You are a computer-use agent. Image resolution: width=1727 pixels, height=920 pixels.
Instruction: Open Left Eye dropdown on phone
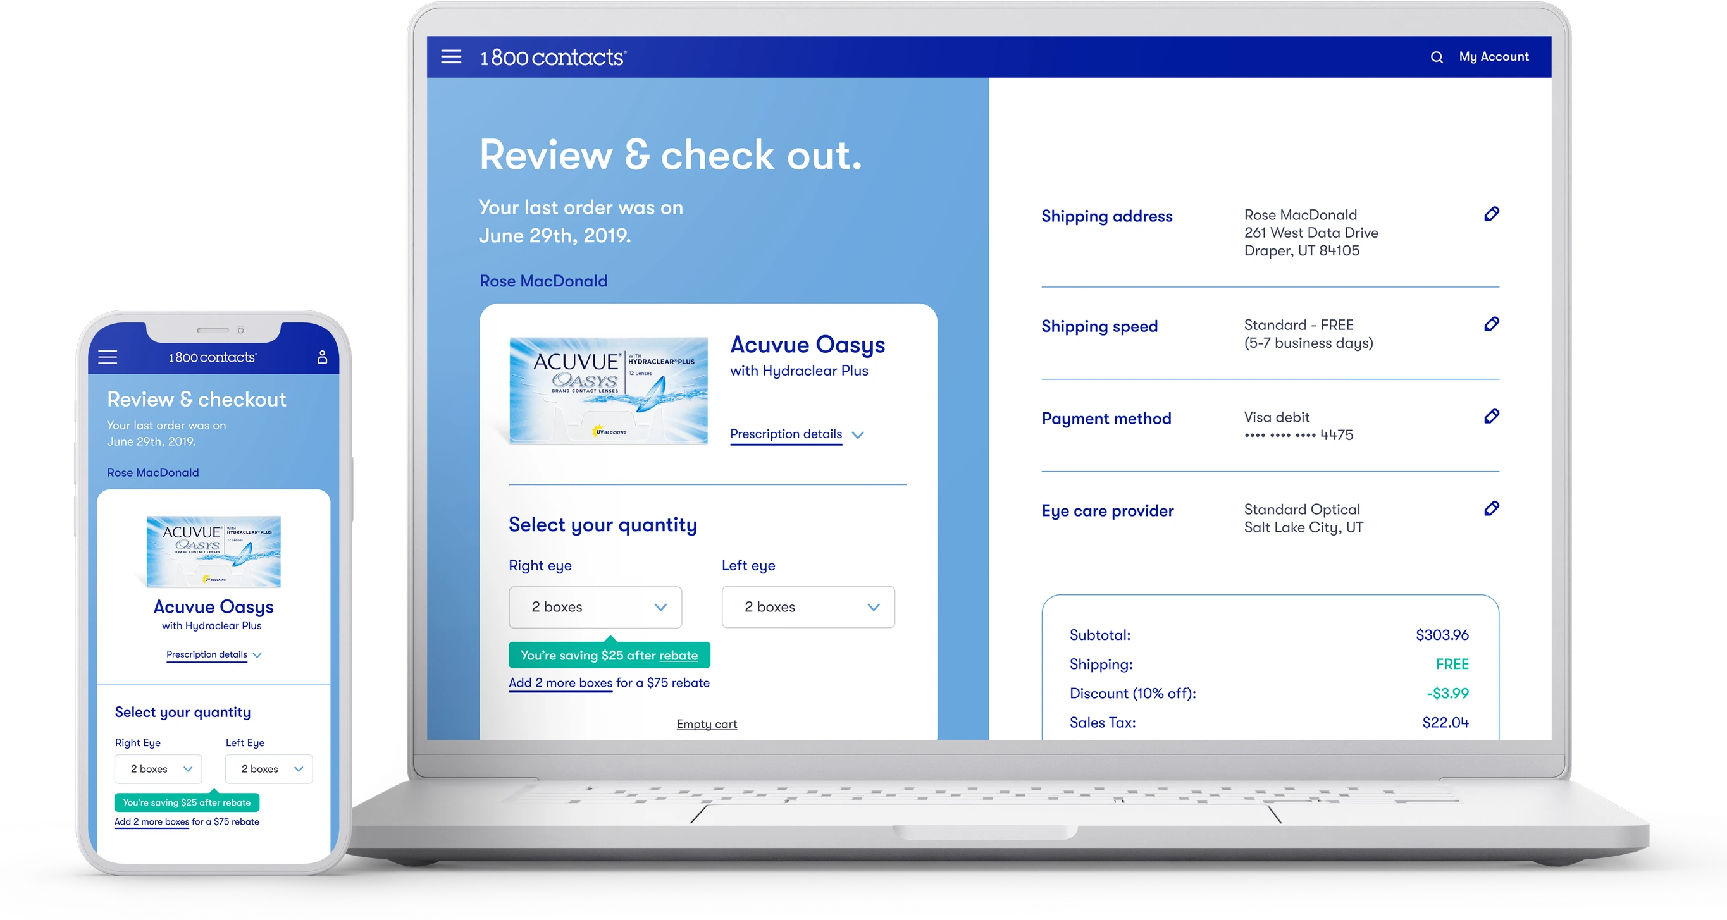click(x=269, y=770)
